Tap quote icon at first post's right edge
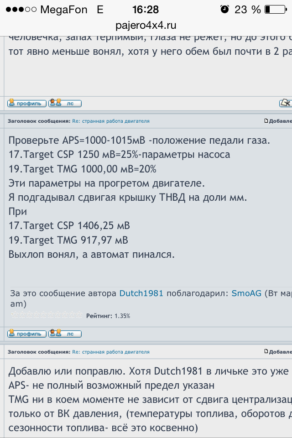292x438 pixels. pyautogui.click(x=286, y=103)
